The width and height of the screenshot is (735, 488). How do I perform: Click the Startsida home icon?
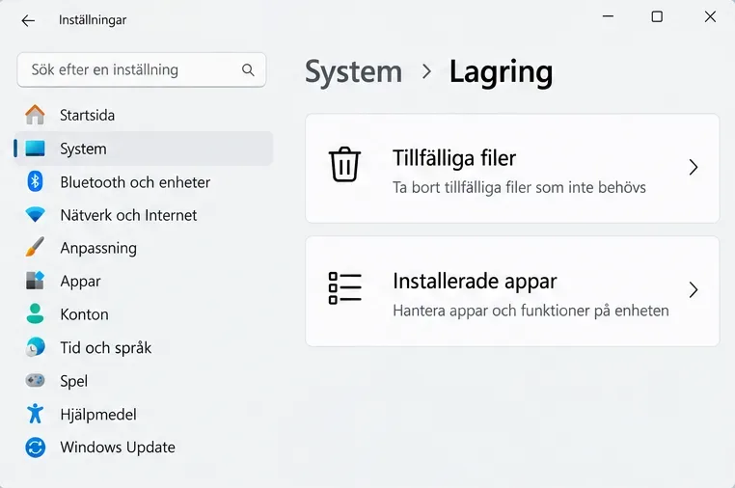tap(35, 115)
